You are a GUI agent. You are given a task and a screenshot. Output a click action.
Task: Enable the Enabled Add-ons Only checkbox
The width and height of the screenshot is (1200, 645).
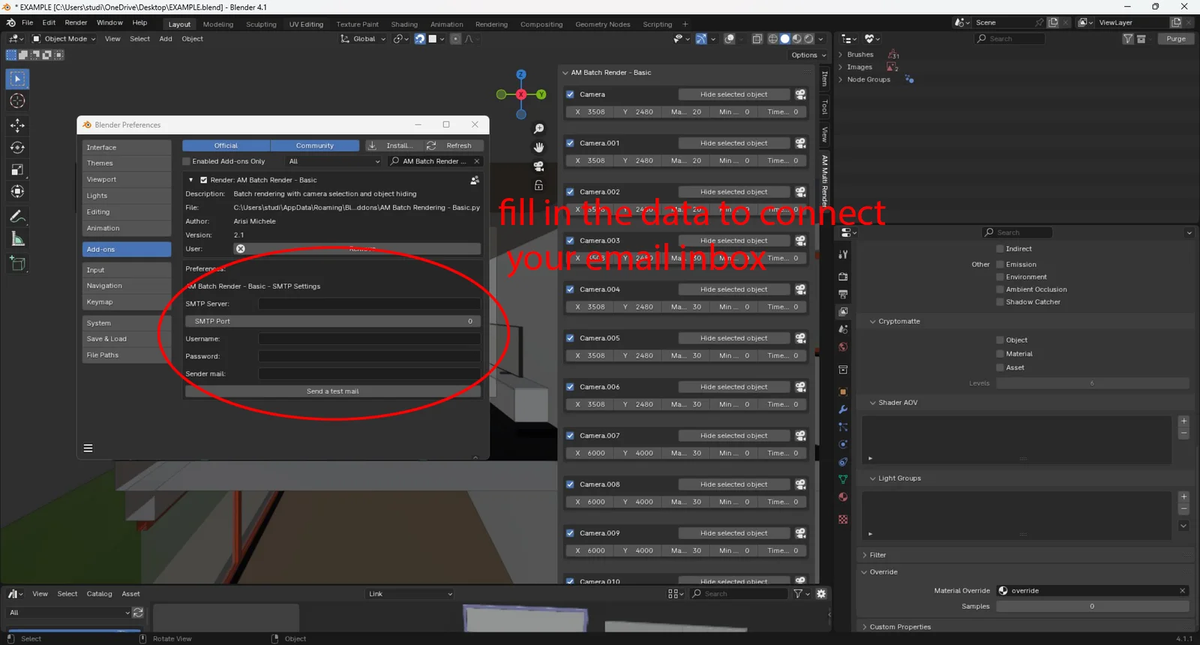187,161
